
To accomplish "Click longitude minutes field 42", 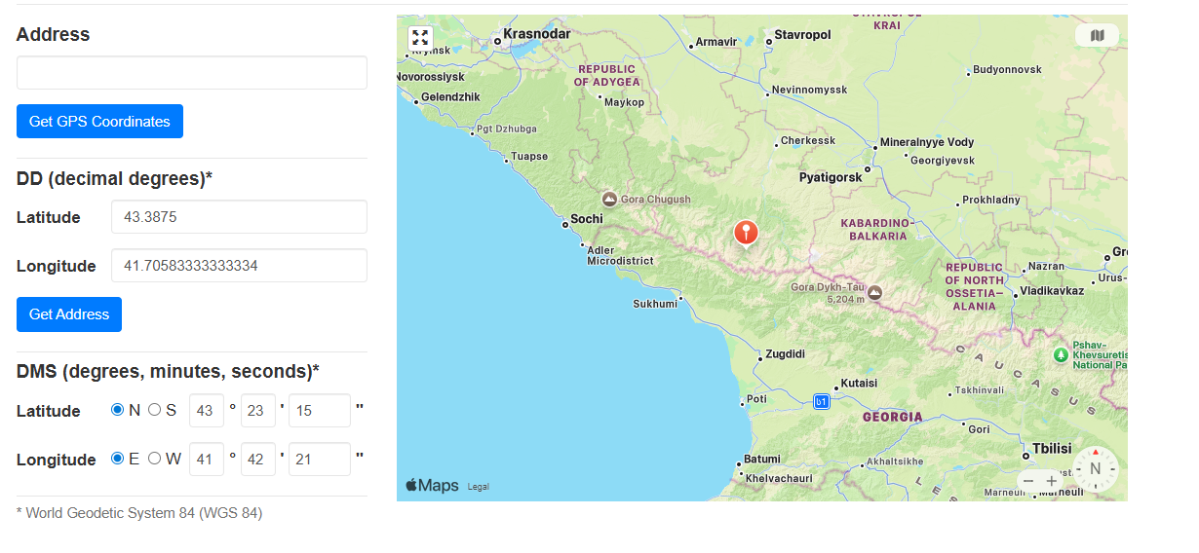I will (x=258, y=459).
